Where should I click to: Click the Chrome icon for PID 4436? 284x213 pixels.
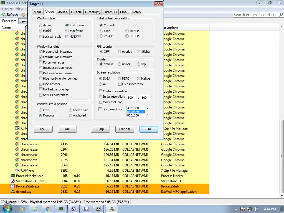point(17,144)
